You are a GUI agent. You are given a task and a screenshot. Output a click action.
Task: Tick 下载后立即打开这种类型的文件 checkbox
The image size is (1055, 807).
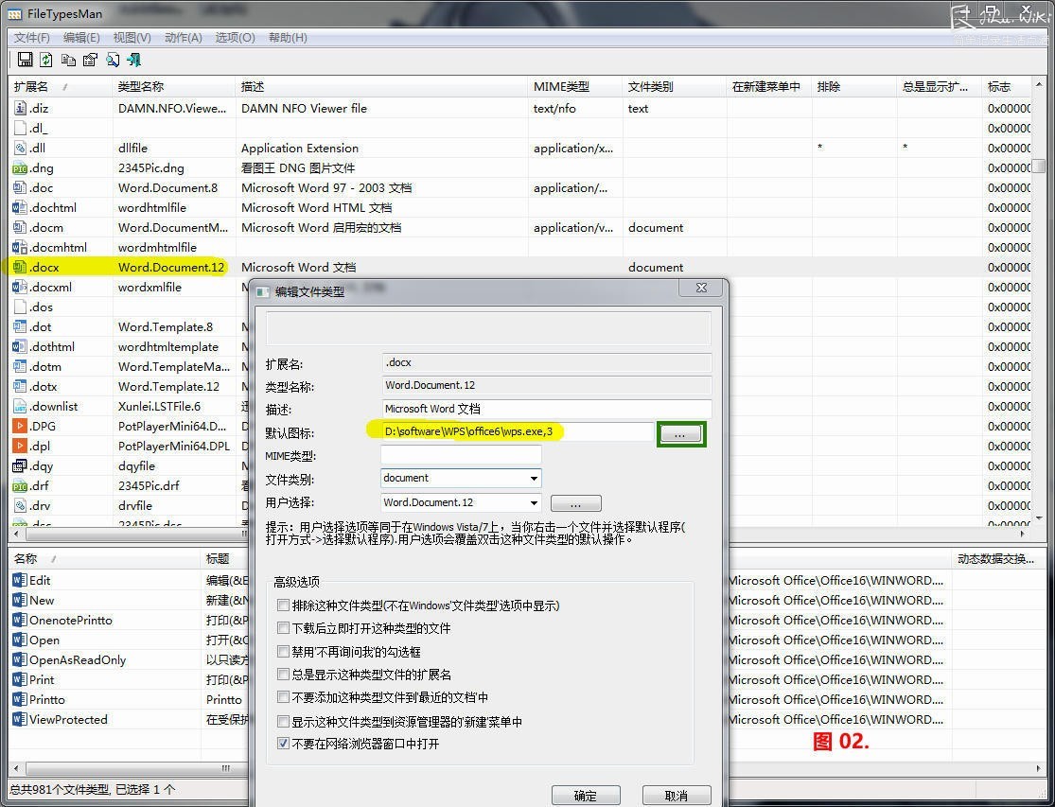coord(283,628)
